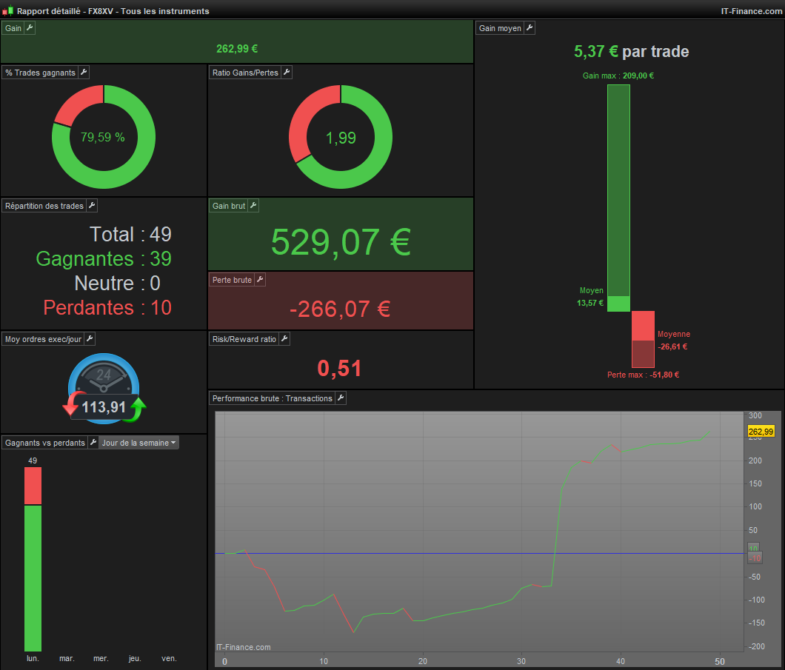Click the green Gain max bar

tap(619, 198)
